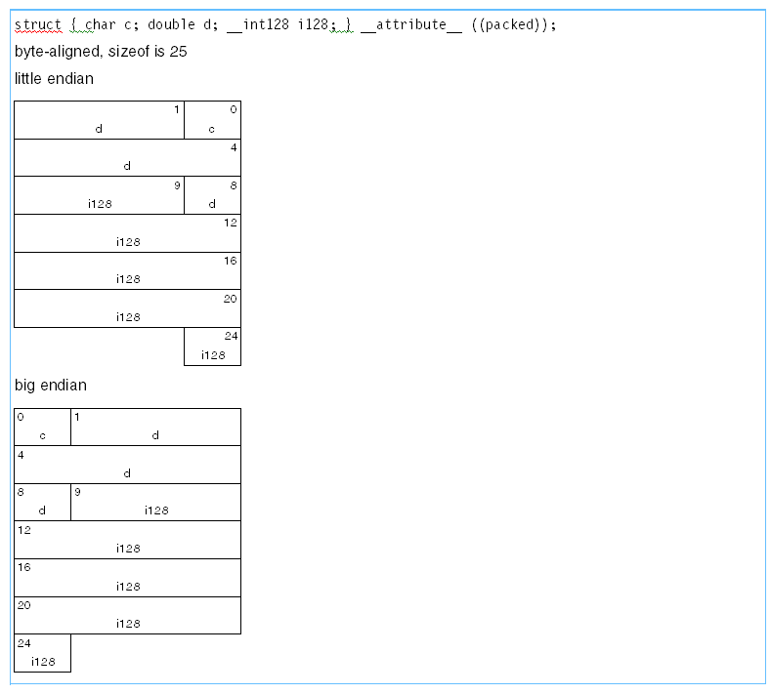Select byte 9 cell "i128" in little endian table

99,195
